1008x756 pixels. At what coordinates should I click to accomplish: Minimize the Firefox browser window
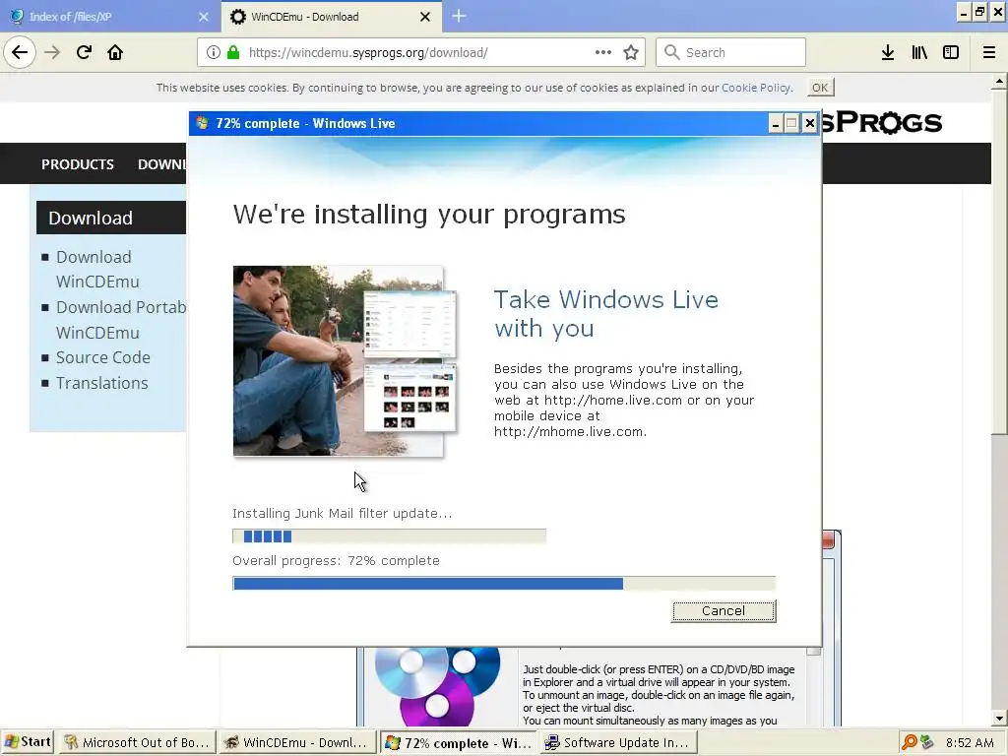coord(963,12)
